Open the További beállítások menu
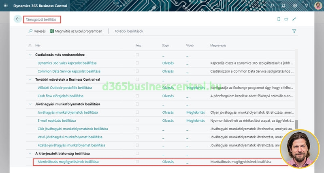The height and width of the screenshot is (173, 324). [129, 31]
